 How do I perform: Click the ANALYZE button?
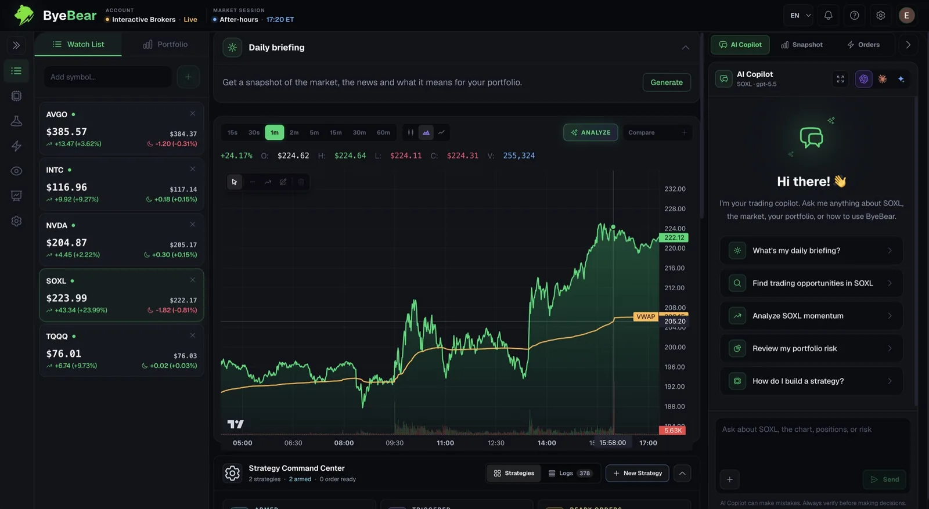(590, 132)
